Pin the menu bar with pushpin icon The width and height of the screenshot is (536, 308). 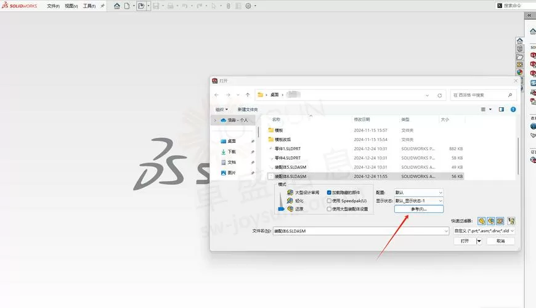pyautogui.click(x=102, y=6)
